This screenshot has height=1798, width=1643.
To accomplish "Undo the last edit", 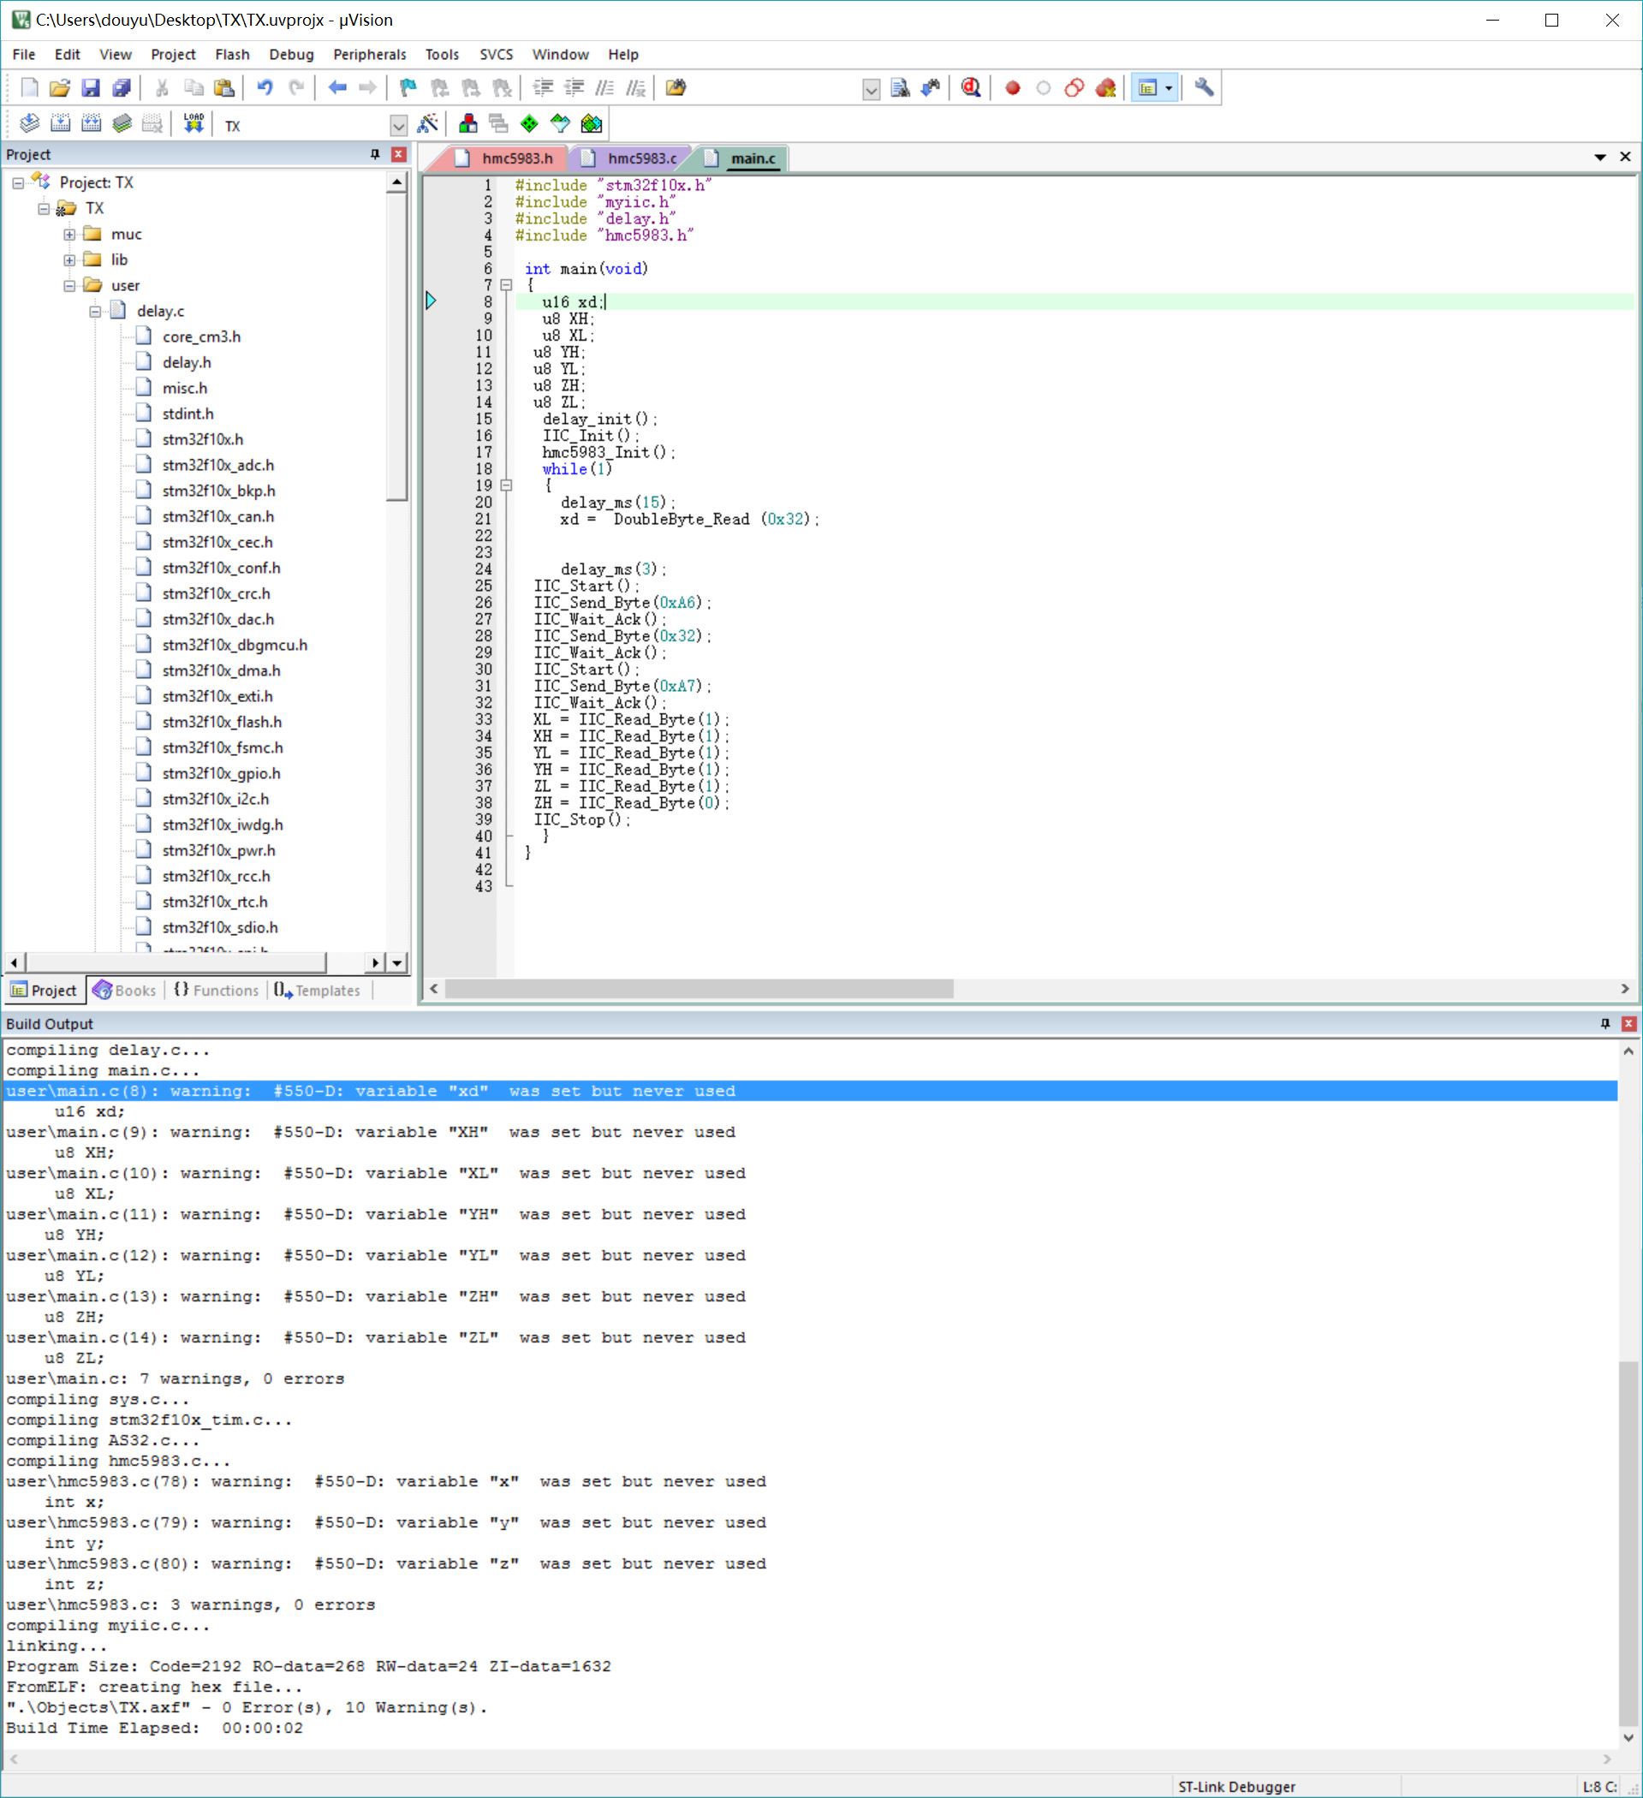I will (265, 87).
